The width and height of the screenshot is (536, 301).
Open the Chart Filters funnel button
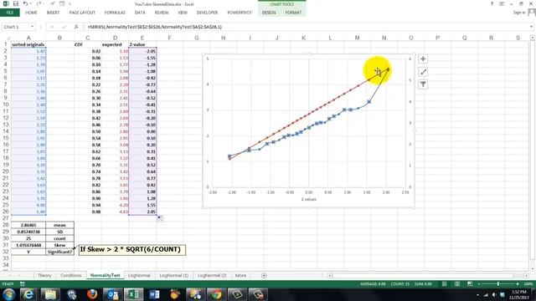tap(423, 84)
